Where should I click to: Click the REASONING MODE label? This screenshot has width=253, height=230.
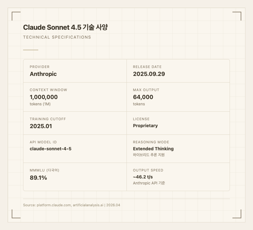151,142
